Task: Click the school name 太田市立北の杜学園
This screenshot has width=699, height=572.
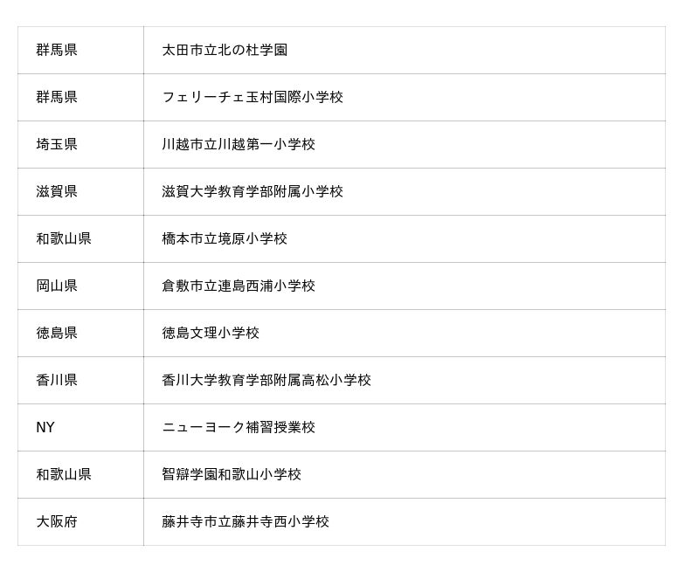Action: pyautogui.click(x=225, y=50)
